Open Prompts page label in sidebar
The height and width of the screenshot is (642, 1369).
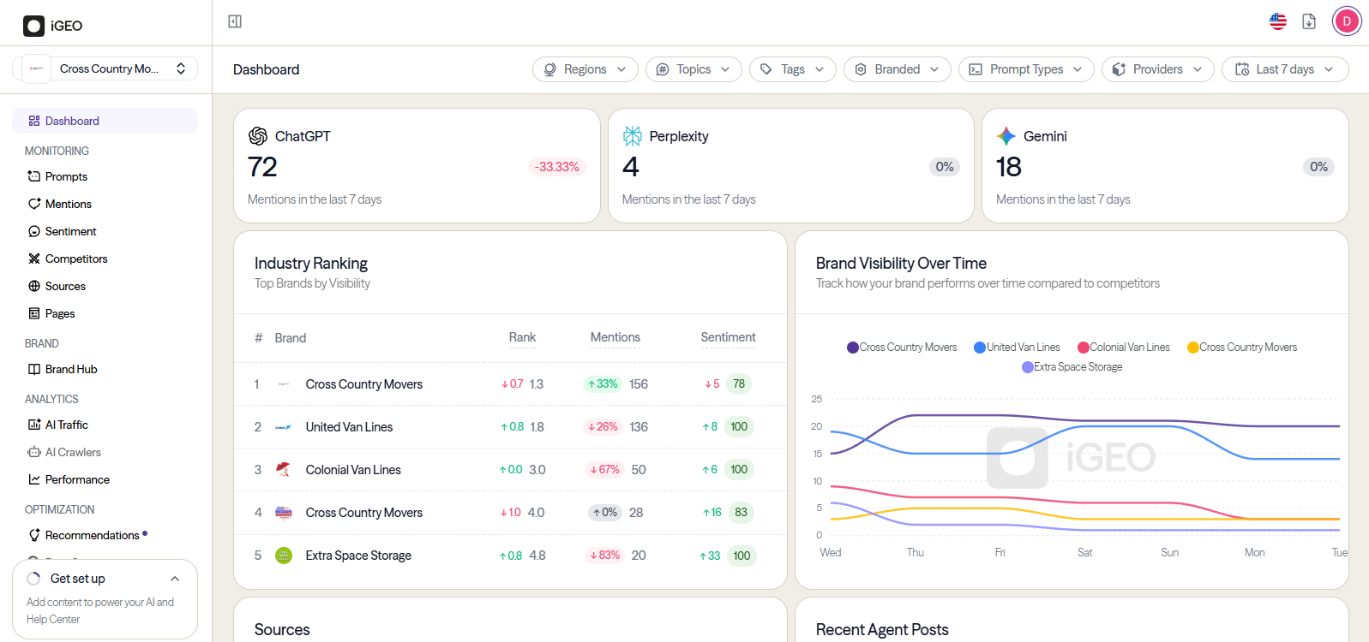tap(66, 176)
